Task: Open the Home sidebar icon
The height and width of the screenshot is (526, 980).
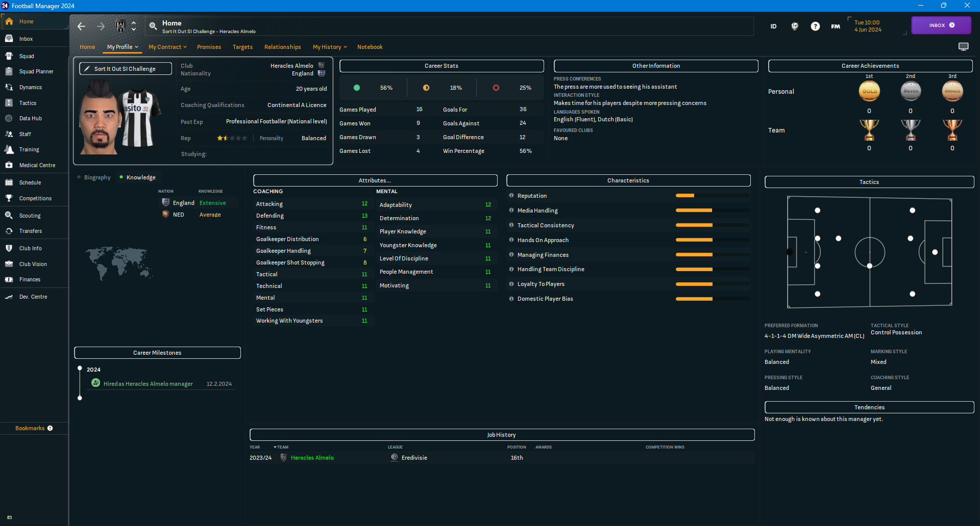Action: coord(9,21)
